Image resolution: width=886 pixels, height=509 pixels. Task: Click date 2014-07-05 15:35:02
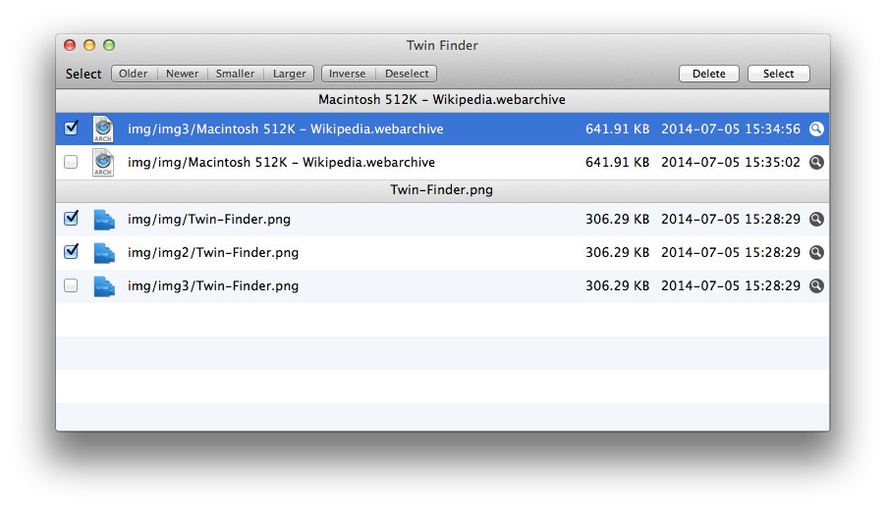[731, 163]
